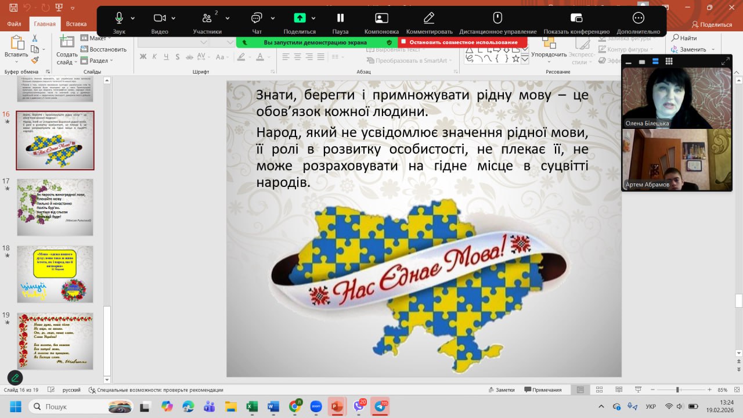Click the Найти search button
This screenshot has height=418, width=743.
click(x=684, y=38)
